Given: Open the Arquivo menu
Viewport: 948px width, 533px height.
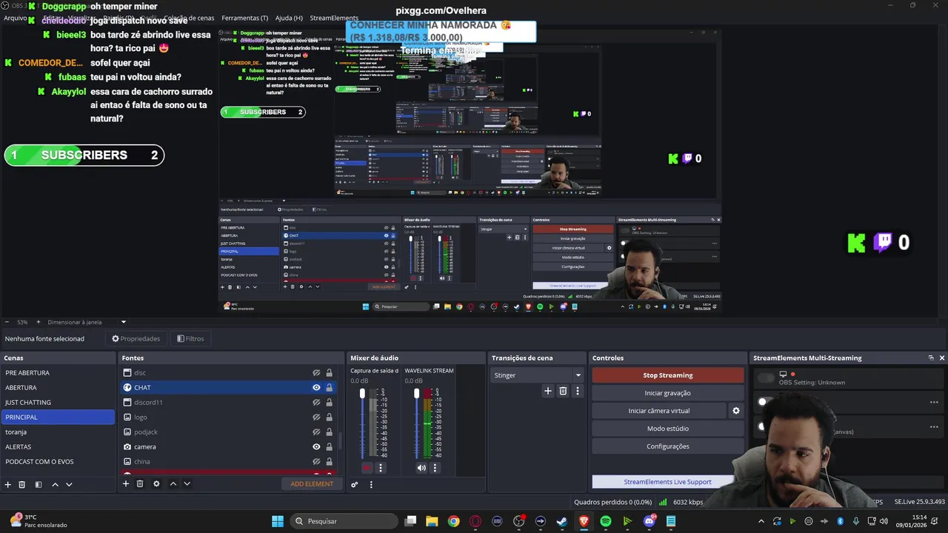Looking at the screenshot, I should point(16,18).
